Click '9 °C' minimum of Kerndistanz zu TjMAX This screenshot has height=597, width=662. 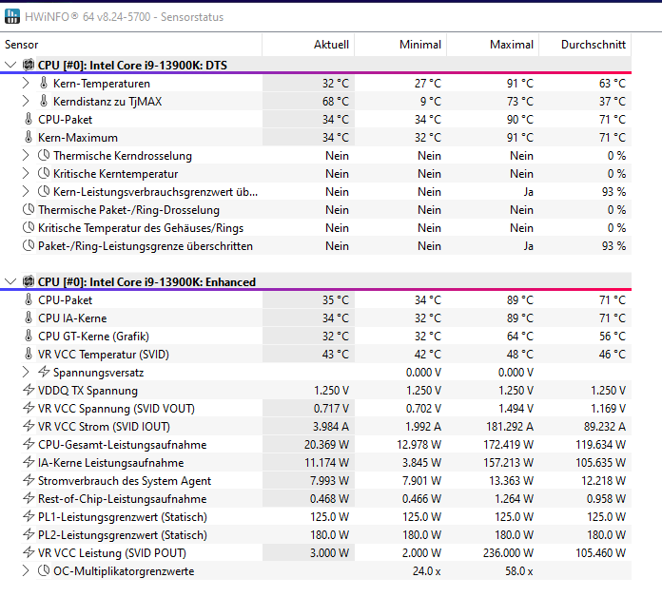click(430, 102)
